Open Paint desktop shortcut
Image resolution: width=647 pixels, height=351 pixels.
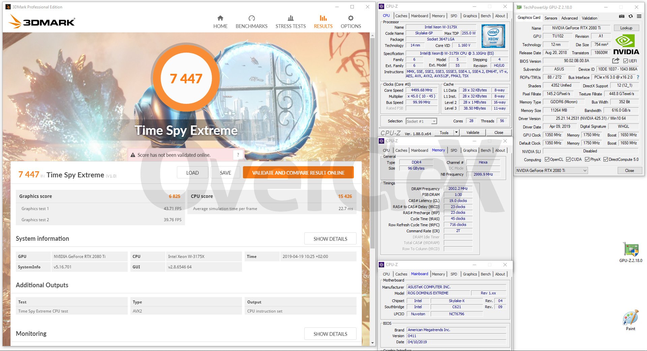(630, 320)
